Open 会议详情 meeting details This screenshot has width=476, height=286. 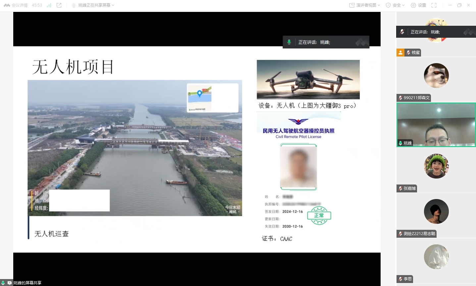[x=20, y=5]
